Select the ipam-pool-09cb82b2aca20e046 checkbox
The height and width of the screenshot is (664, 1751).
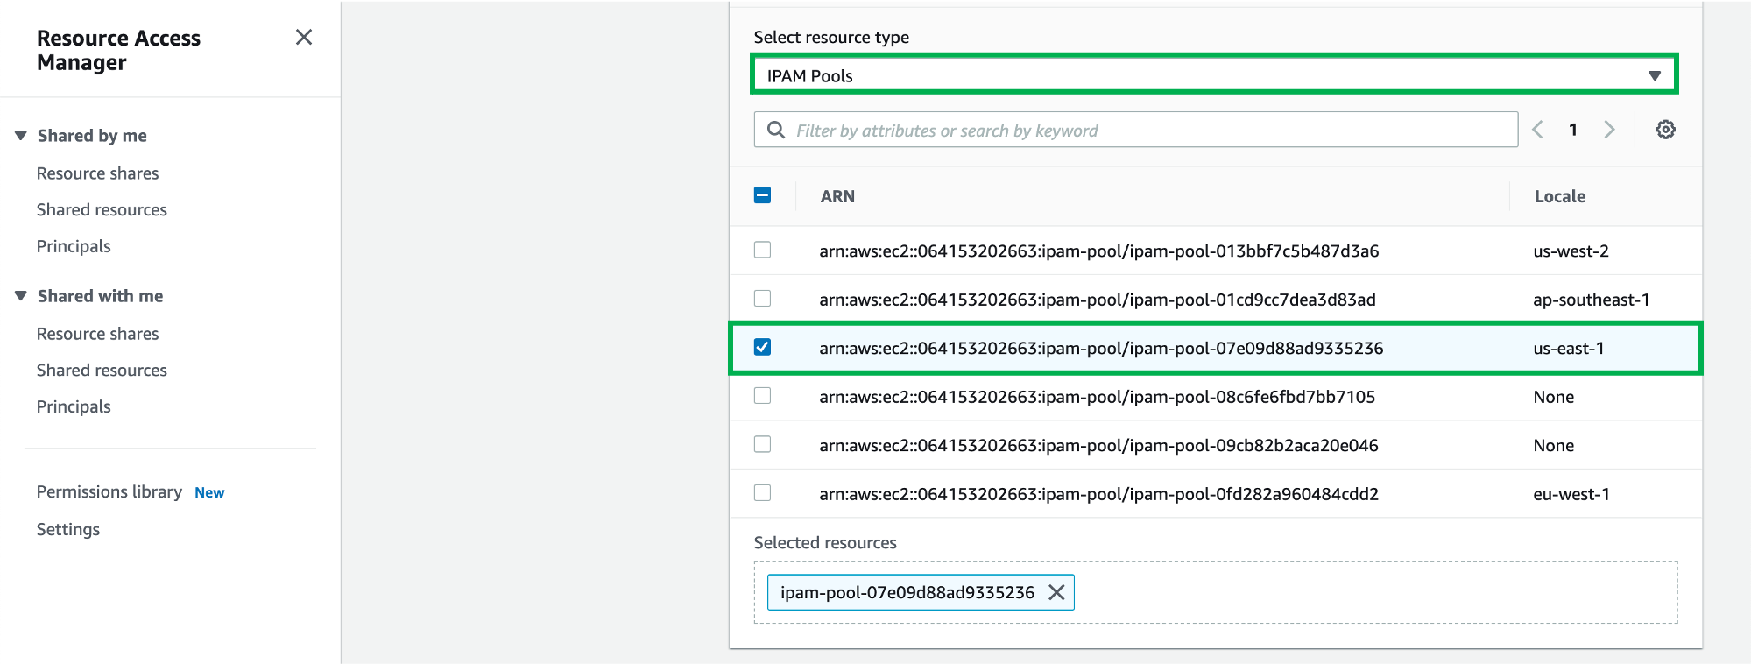click(x=762, y=445)
